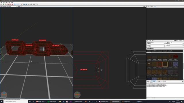184x103 pixels.
Task: Click fourth icon in UV editor toolbar
Action: pos(152,41)
